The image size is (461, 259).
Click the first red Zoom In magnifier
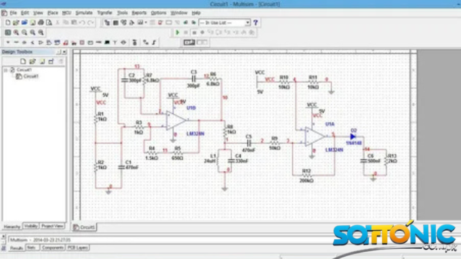pos(16,32)
